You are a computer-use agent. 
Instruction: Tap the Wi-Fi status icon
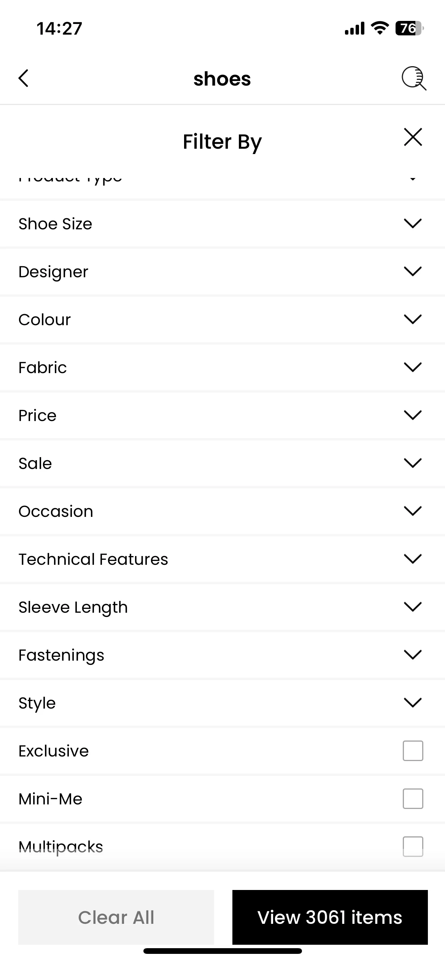pyautogui.click(x=380, y=28)
